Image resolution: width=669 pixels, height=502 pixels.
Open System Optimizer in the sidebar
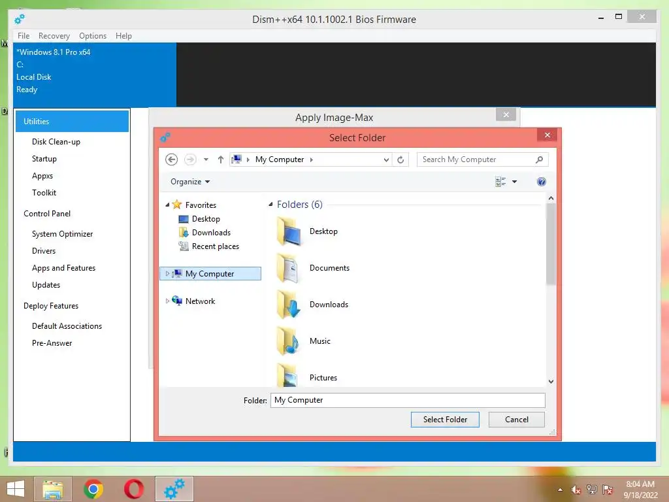pos(62,234)
